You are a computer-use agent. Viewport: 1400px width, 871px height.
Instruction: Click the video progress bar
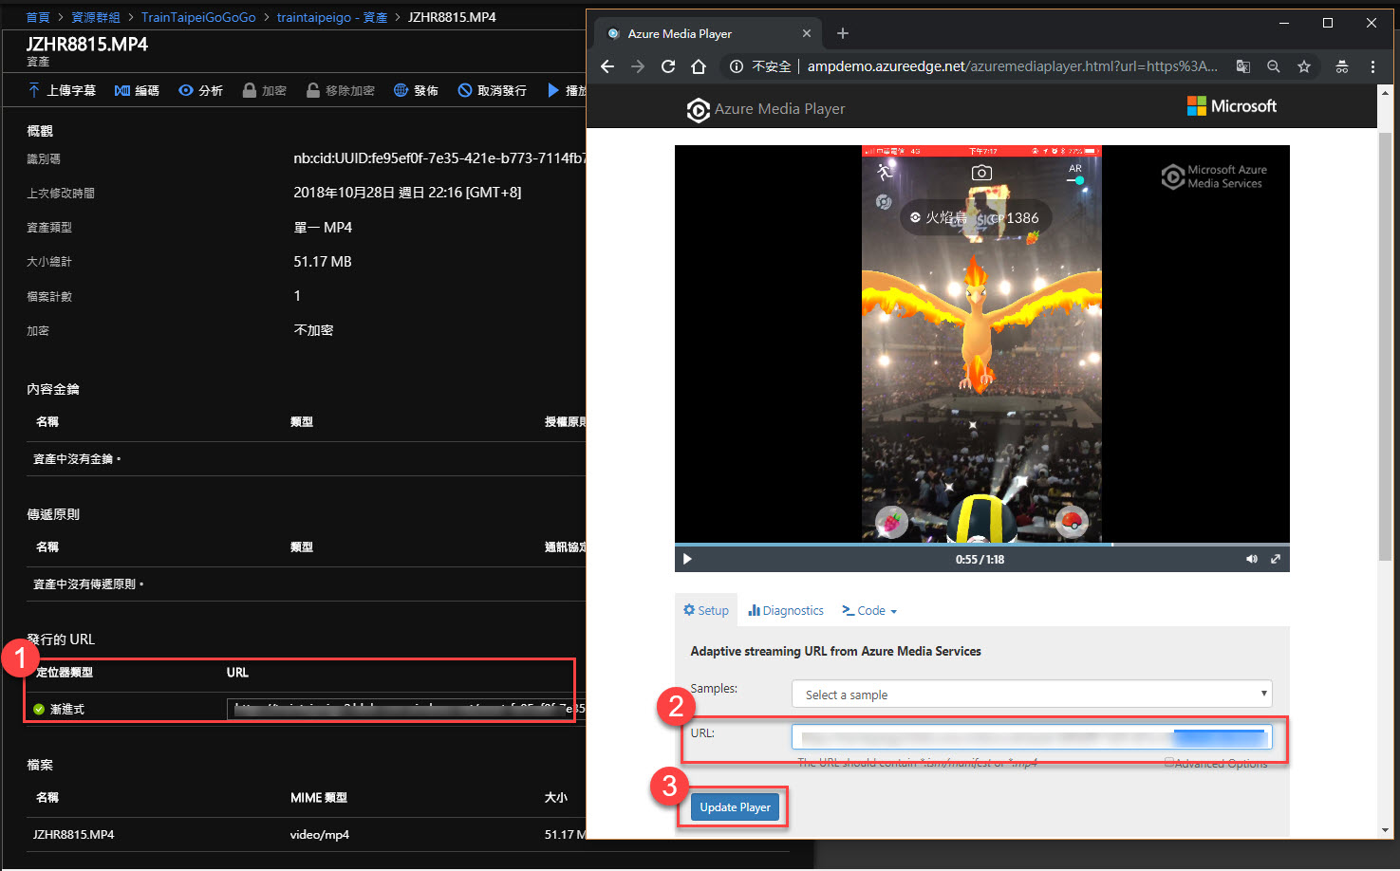(x=981, y=545)
